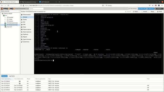Expand the Wyłącz dropdown arrow
The image size is (164, 92).
139,11
